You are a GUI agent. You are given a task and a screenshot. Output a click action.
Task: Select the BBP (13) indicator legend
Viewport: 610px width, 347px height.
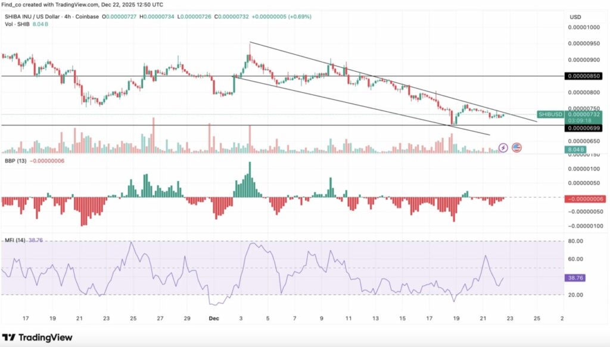[14, 162]
